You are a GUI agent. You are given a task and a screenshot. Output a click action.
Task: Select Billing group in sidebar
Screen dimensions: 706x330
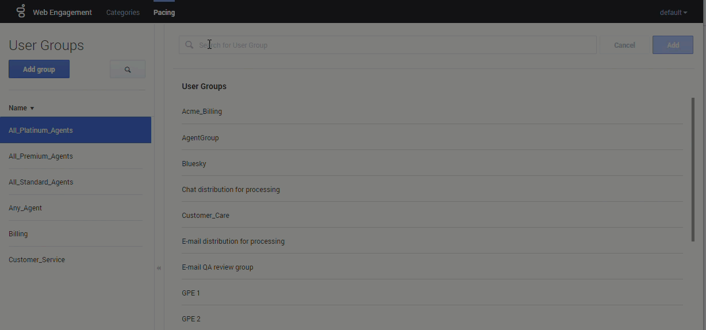(x=75, y=233)
